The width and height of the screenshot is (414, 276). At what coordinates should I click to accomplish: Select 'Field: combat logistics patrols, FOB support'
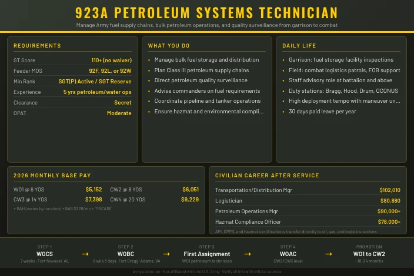coord(344,70)
